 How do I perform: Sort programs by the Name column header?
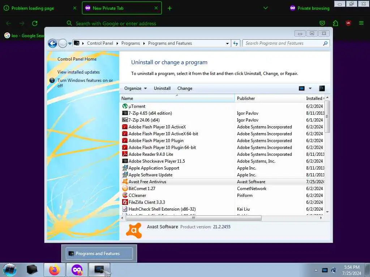coord(177,98)
